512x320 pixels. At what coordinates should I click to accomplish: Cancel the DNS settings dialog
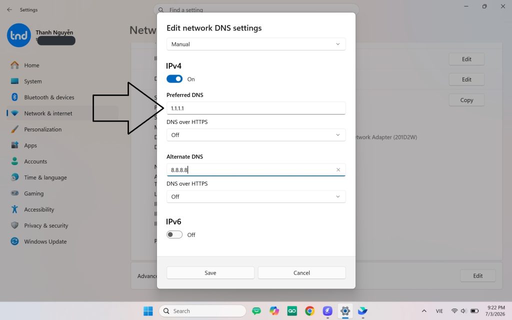pyautogui.click(x=301, y=272)
